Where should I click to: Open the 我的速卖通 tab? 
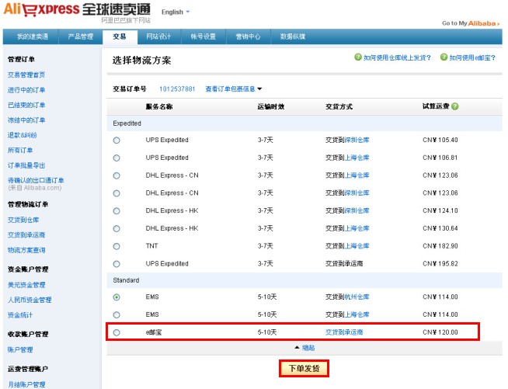pyautogui.click(x=33, y=36)
